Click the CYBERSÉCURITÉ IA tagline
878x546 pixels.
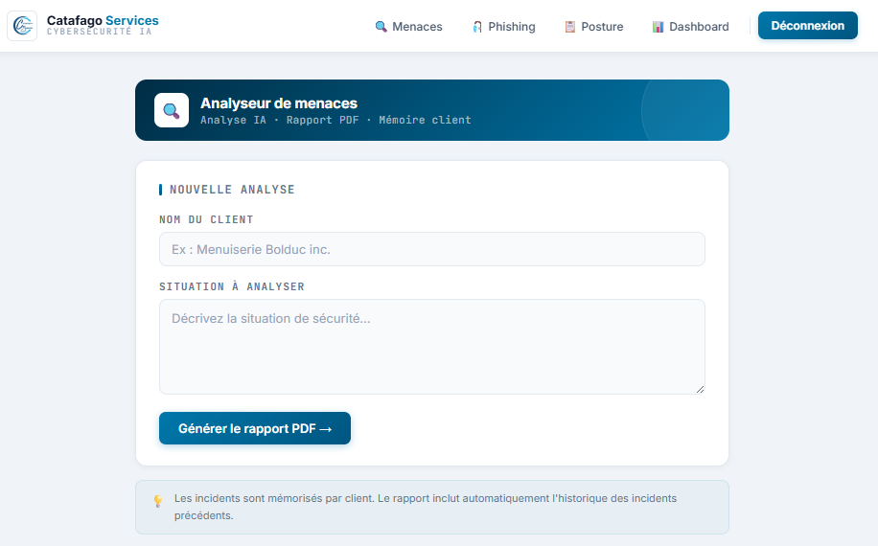click(x=99, y=32)
